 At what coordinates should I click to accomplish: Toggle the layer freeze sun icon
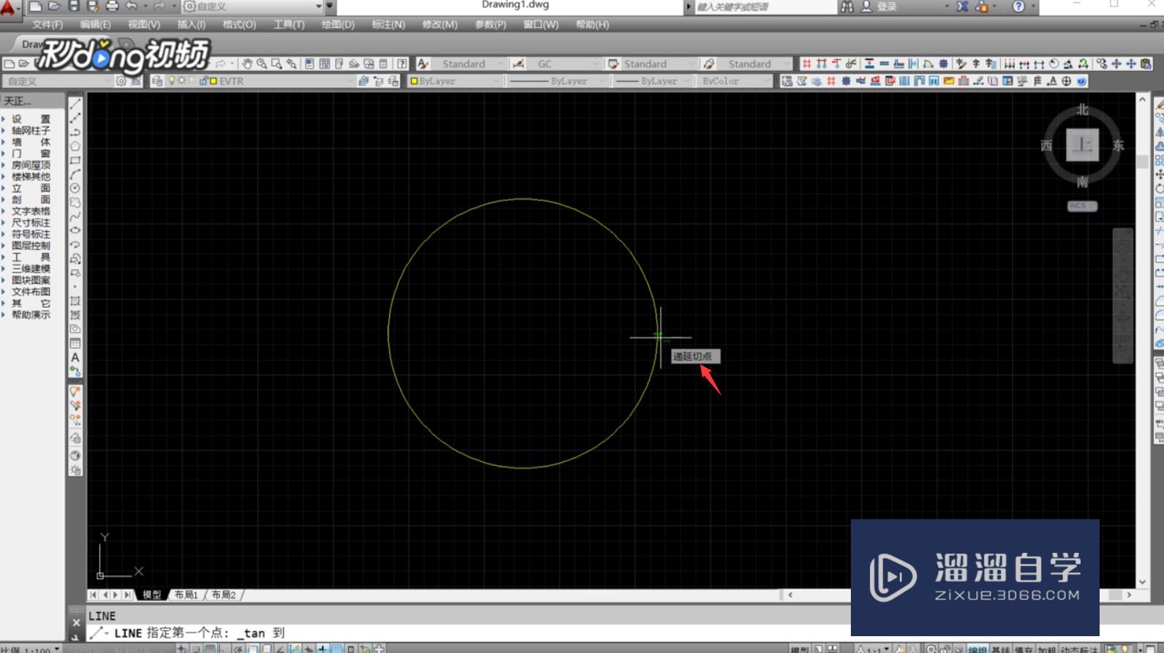coord(181,80)
